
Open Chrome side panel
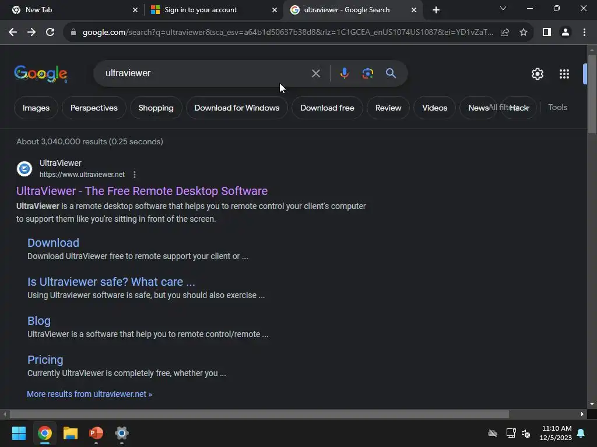[x=547, y=33]
